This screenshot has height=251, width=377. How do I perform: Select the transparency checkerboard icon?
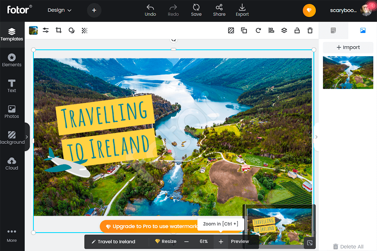[x=84, y=30]
